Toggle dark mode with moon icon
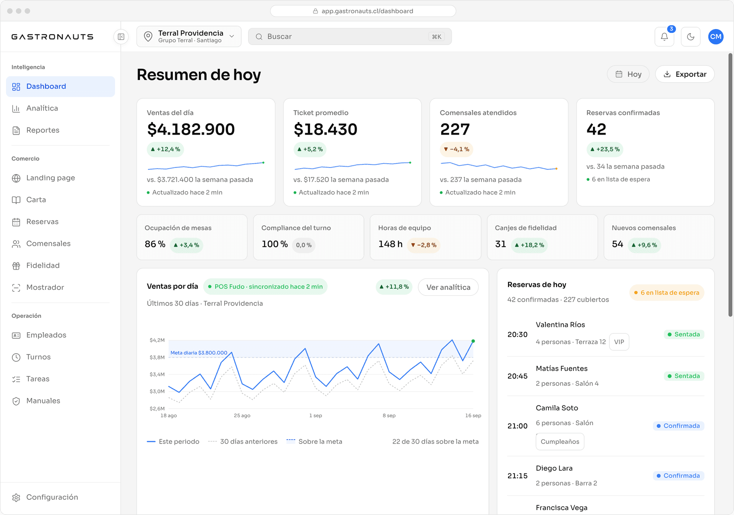 (690, 37)
